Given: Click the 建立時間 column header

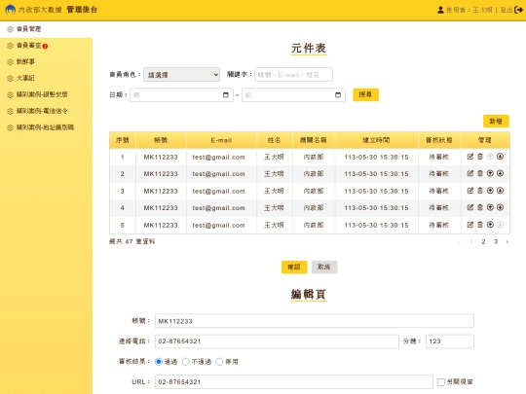Looking at the screenshot, I should [x=376, y=140].
